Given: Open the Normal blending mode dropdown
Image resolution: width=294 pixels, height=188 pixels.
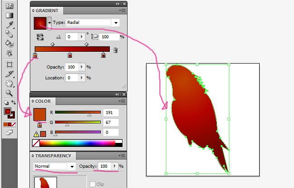Looking at the screenshot, I should tap(72, 166).
